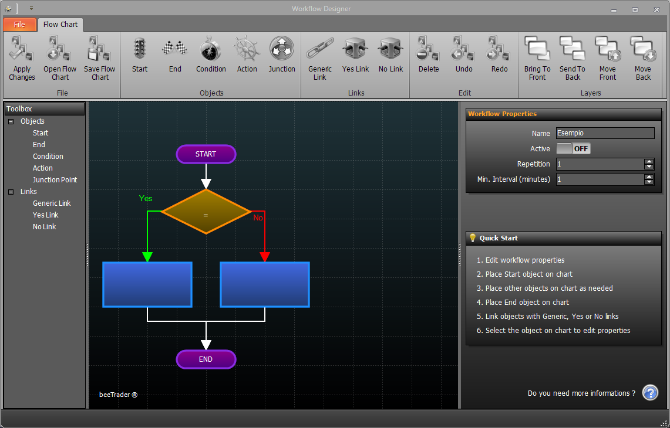The width and height of the screenshot is (670, 428).
Task: Select the orange condition diamond on canvas
Action: (x=206, y=211)
